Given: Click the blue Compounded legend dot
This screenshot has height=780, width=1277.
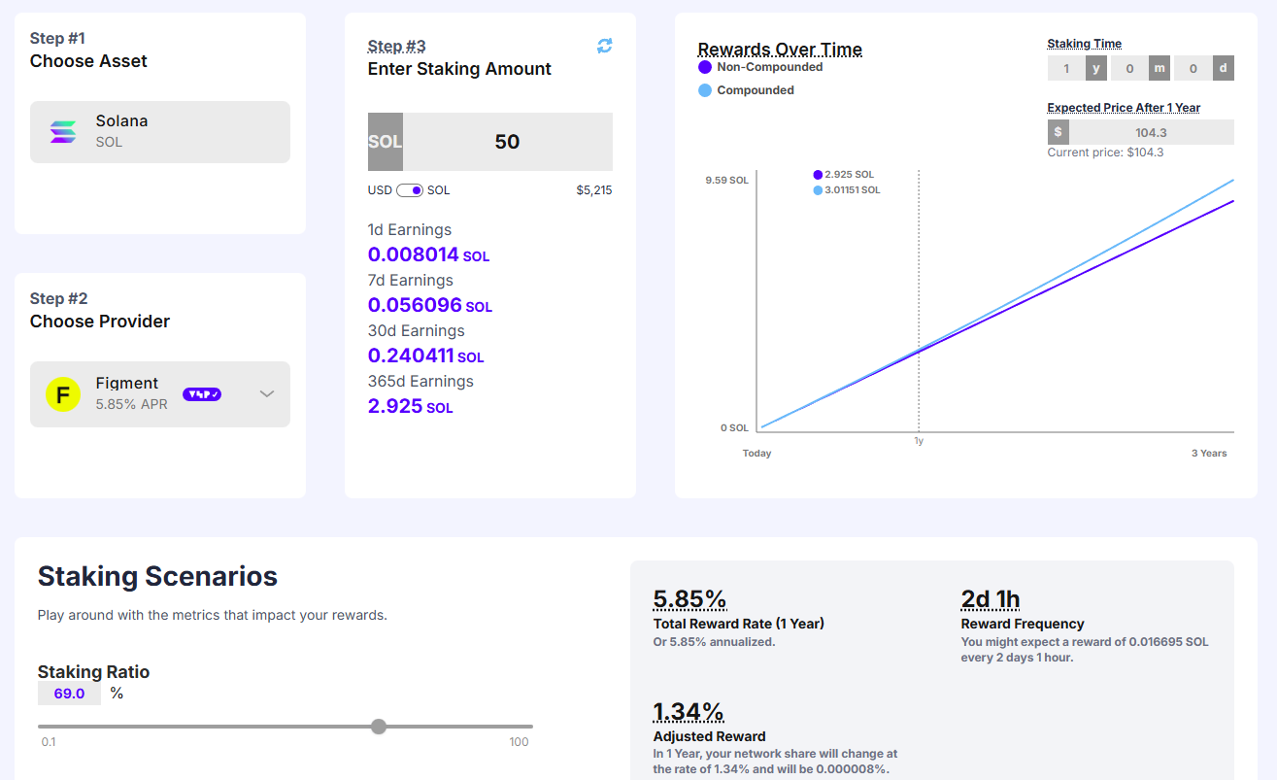Looking at the screenshot, I should (x=705, y=90).
